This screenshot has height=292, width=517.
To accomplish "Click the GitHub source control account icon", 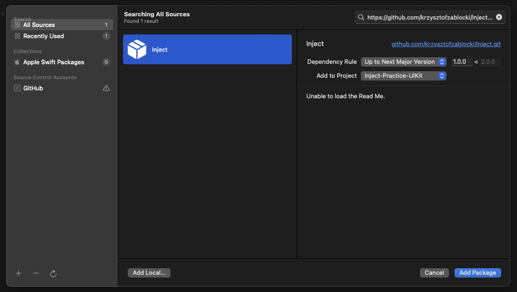I will tap(17, 88).
